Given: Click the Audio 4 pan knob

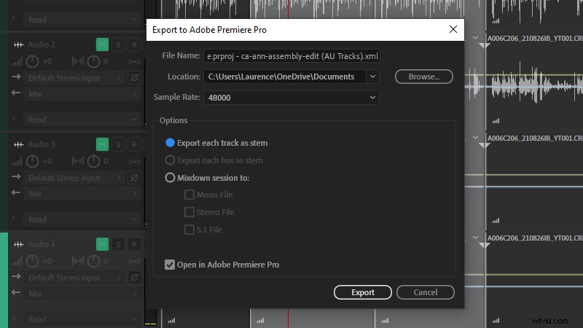Looking at the screenshot, I should pos(93,261).
